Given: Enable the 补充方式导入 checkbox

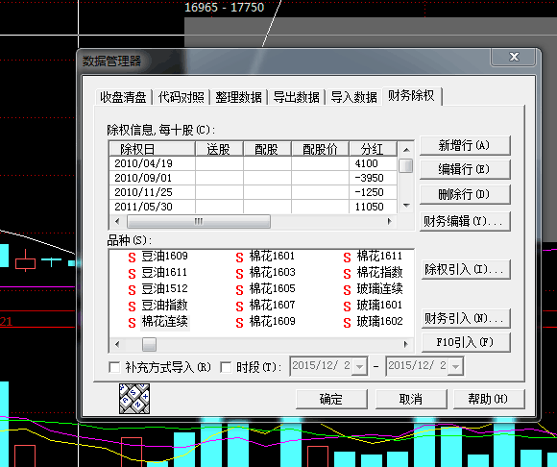Looking at the screenshot, I should pos(114,367).
